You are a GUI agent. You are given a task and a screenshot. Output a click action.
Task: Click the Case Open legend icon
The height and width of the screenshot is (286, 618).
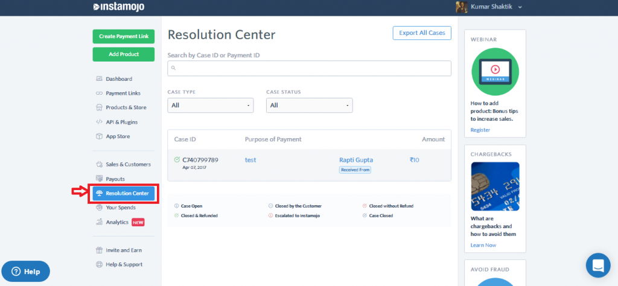click(177, 206)
